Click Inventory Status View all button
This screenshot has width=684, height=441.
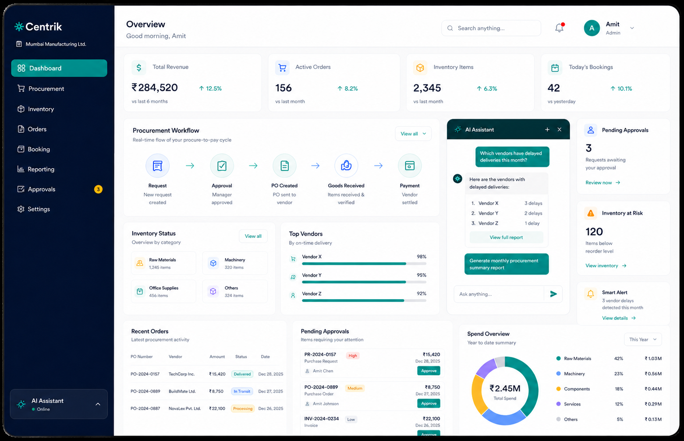(x=253, y=236)
